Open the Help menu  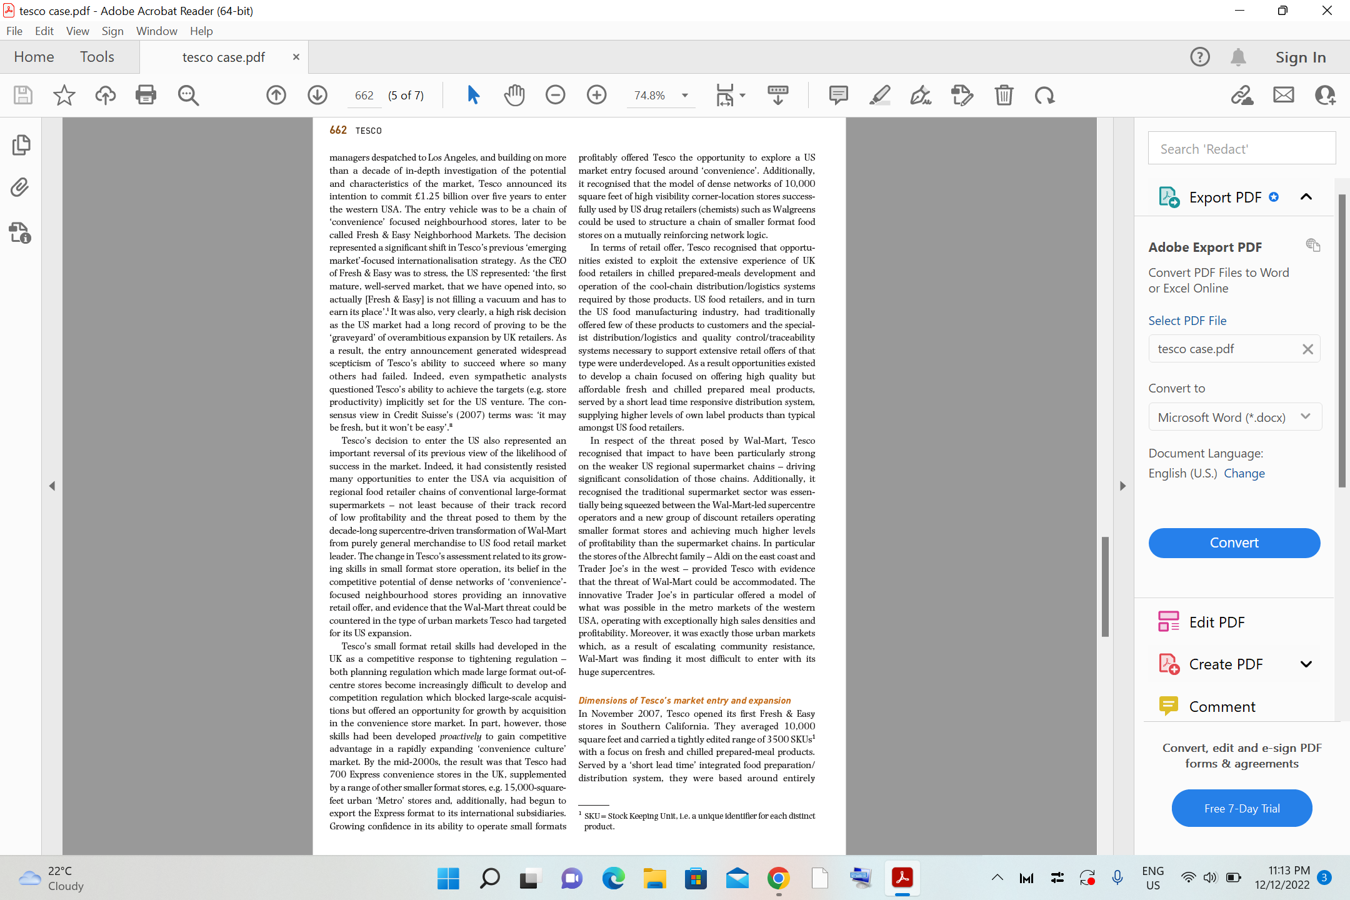(x=201, y=31)
